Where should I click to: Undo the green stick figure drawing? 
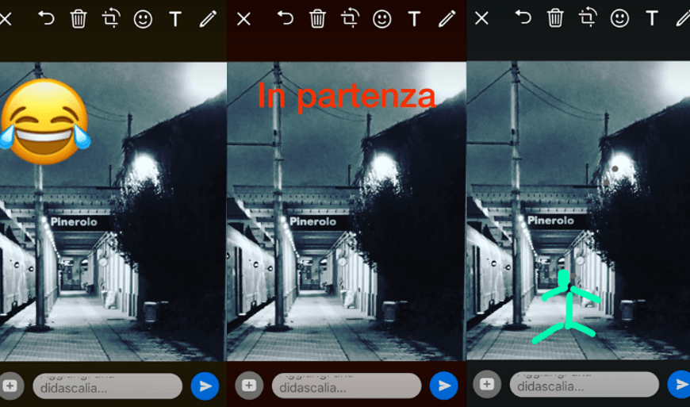coord(523,17)
